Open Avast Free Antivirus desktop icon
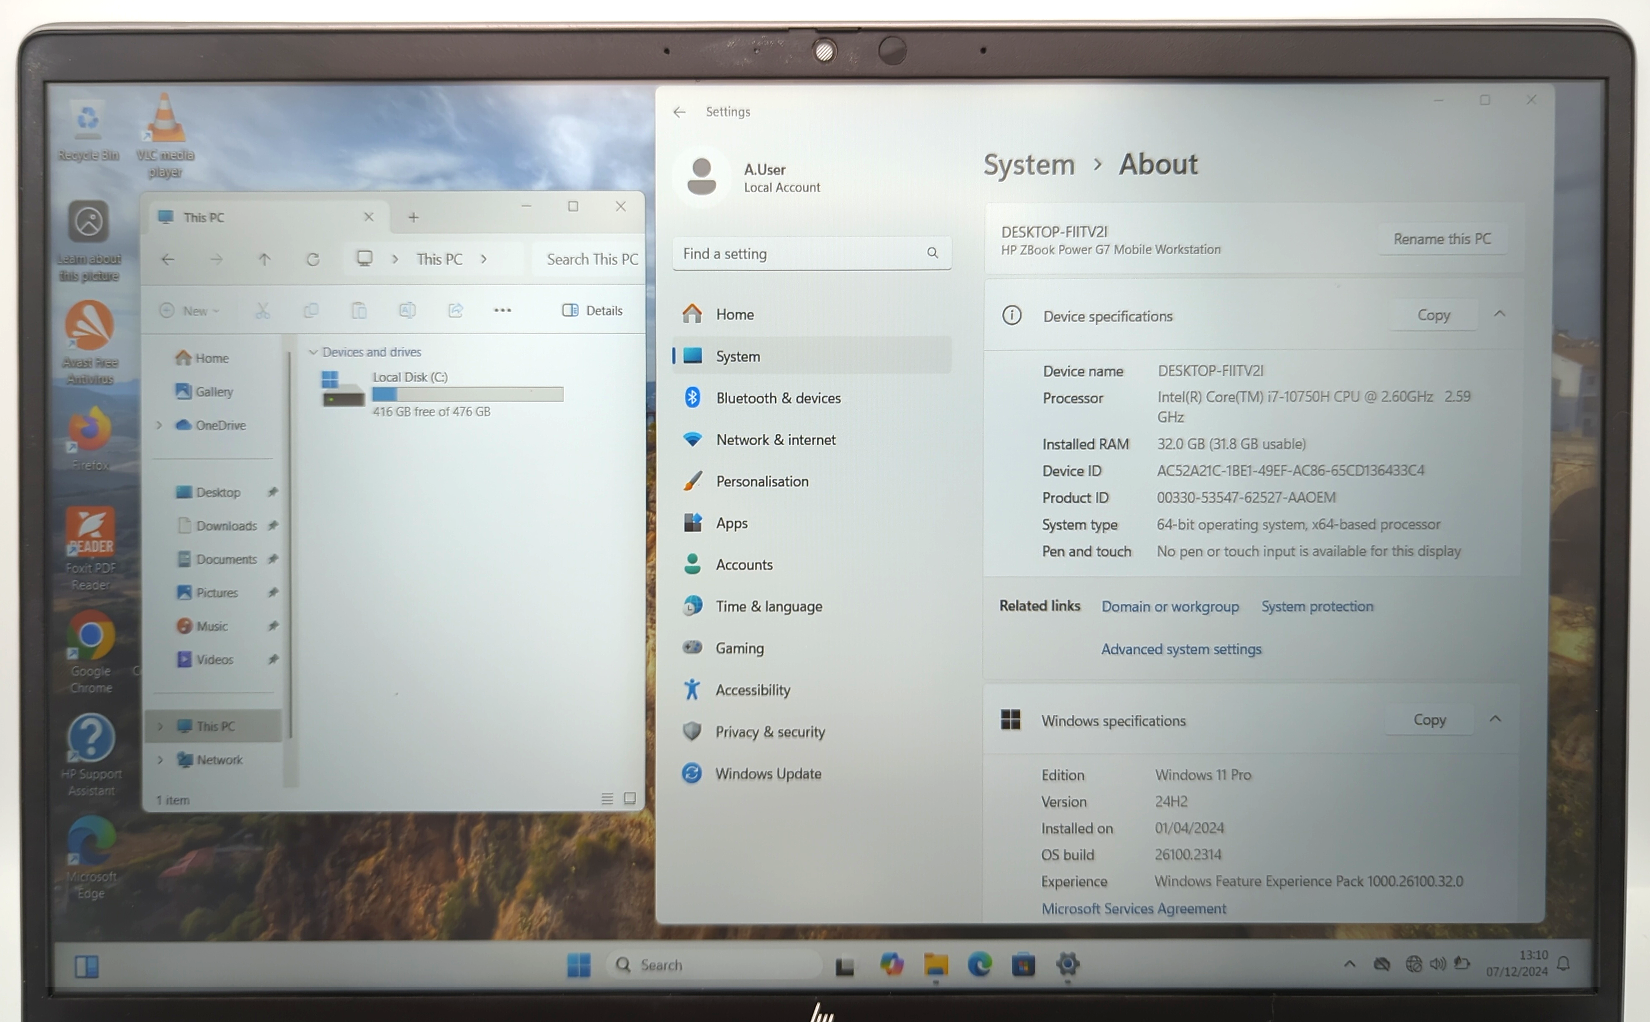The width and height of the screenshot is (1650, 1022). 89,343
